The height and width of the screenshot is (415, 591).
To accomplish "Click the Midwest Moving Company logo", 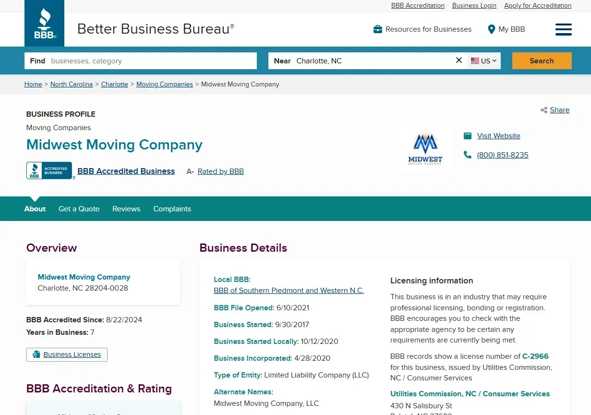I will (425, 147).
